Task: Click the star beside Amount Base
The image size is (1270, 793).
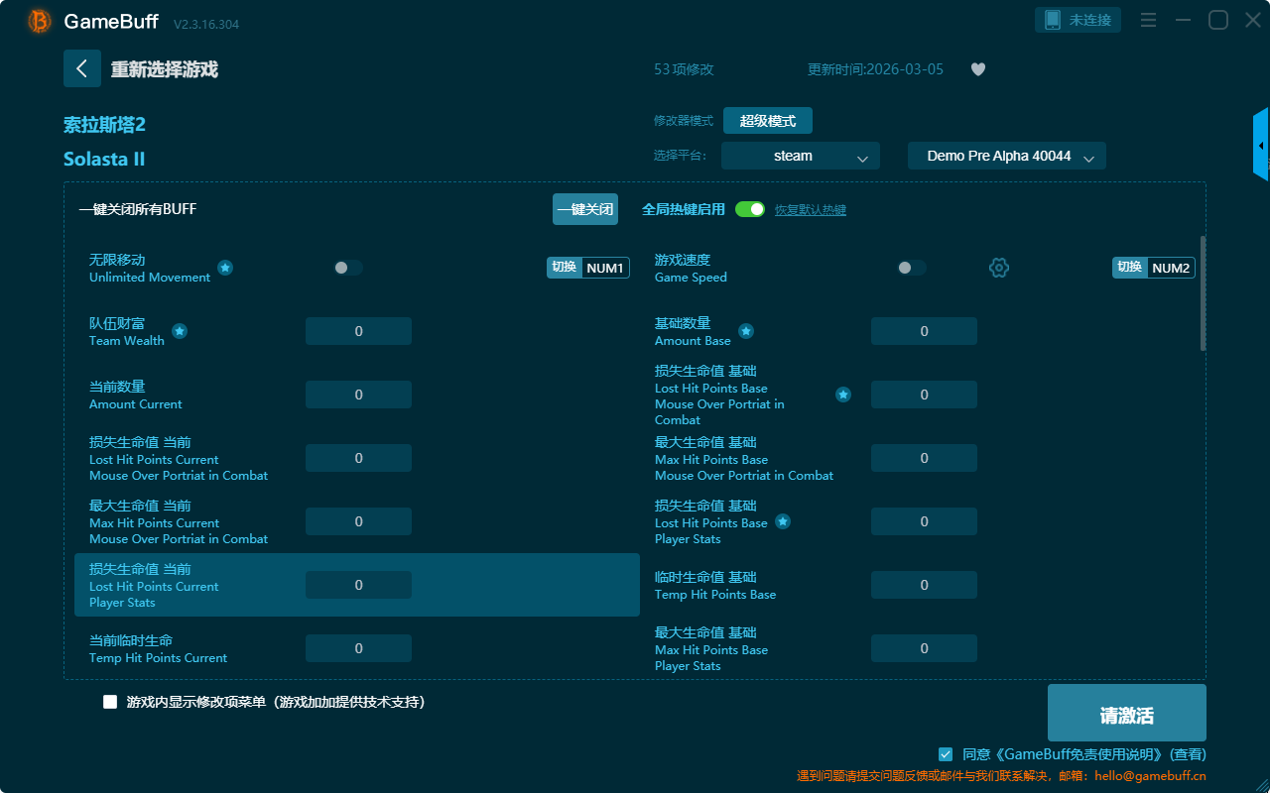Action: pos(746,331)
